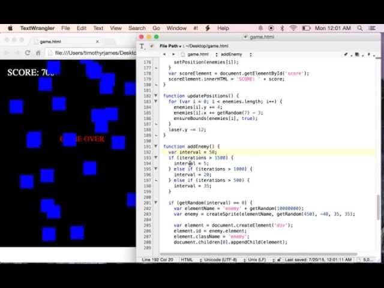The image size is (384, 288).
Task: Open the File Path dropdown
Action: tap(170, 46)
